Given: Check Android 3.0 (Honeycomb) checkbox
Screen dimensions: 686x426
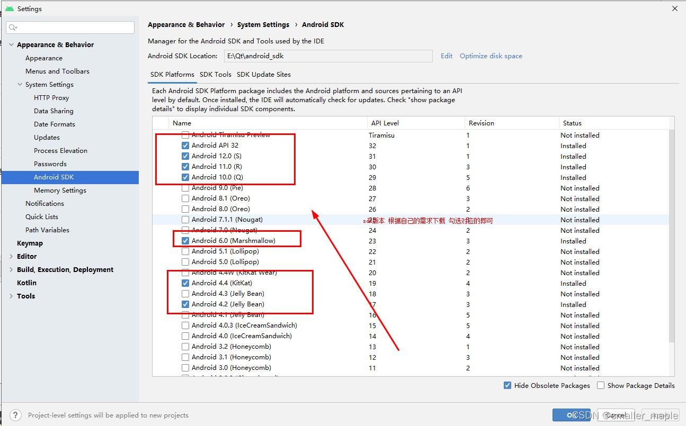Looking at the screenshot, I should coord(185,368).
